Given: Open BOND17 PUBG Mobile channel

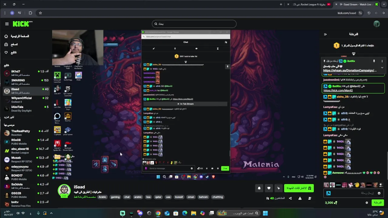Looking at the screenshot, I should (26, 177).
